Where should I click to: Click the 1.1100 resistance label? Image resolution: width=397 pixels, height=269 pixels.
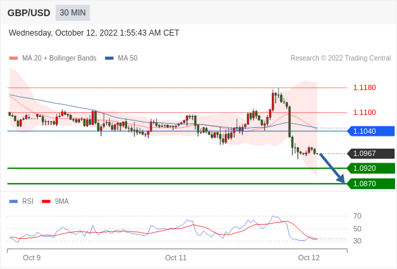click(x=364, y=112)
